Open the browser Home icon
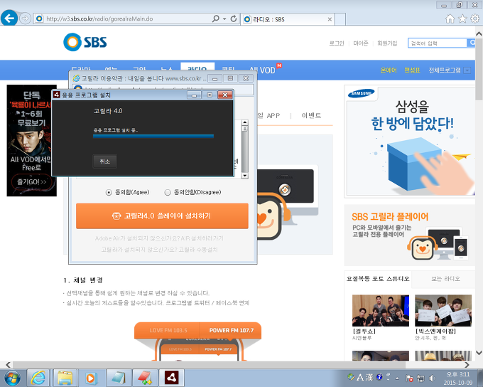The width and height of the screenshot is (483, 387). tap(450, 18)
